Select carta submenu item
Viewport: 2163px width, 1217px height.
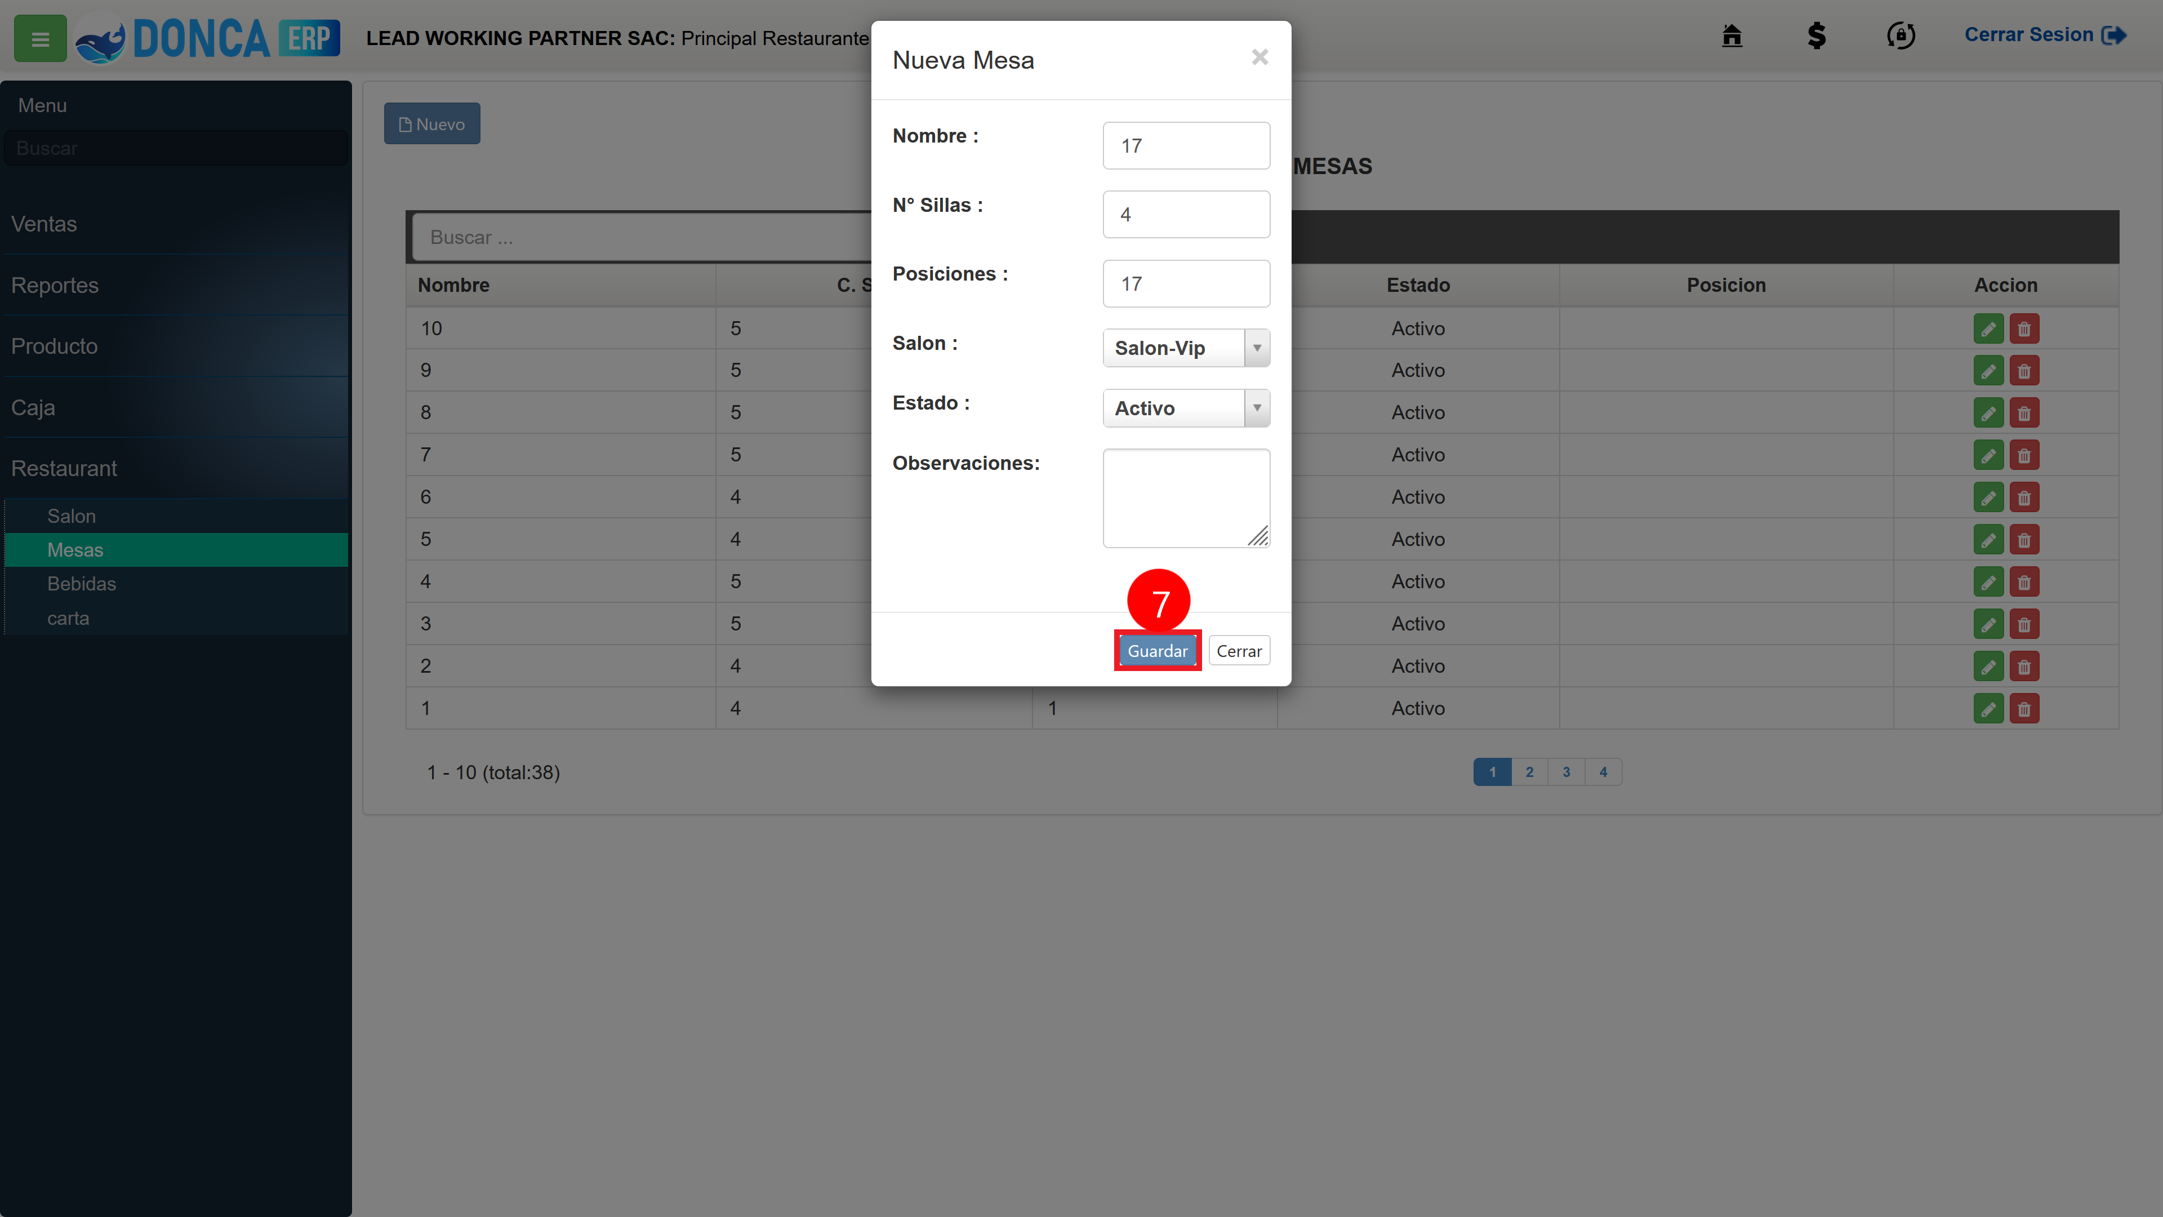(176, 618)
